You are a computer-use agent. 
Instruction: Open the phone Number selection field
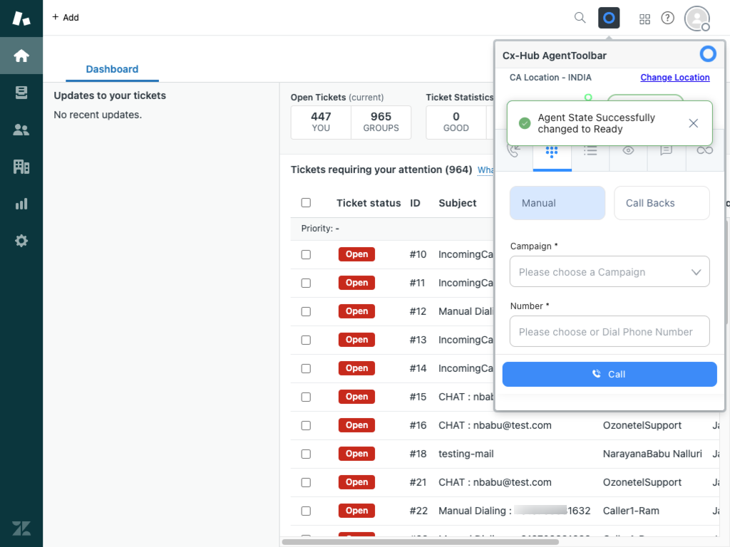pos(610,331)
